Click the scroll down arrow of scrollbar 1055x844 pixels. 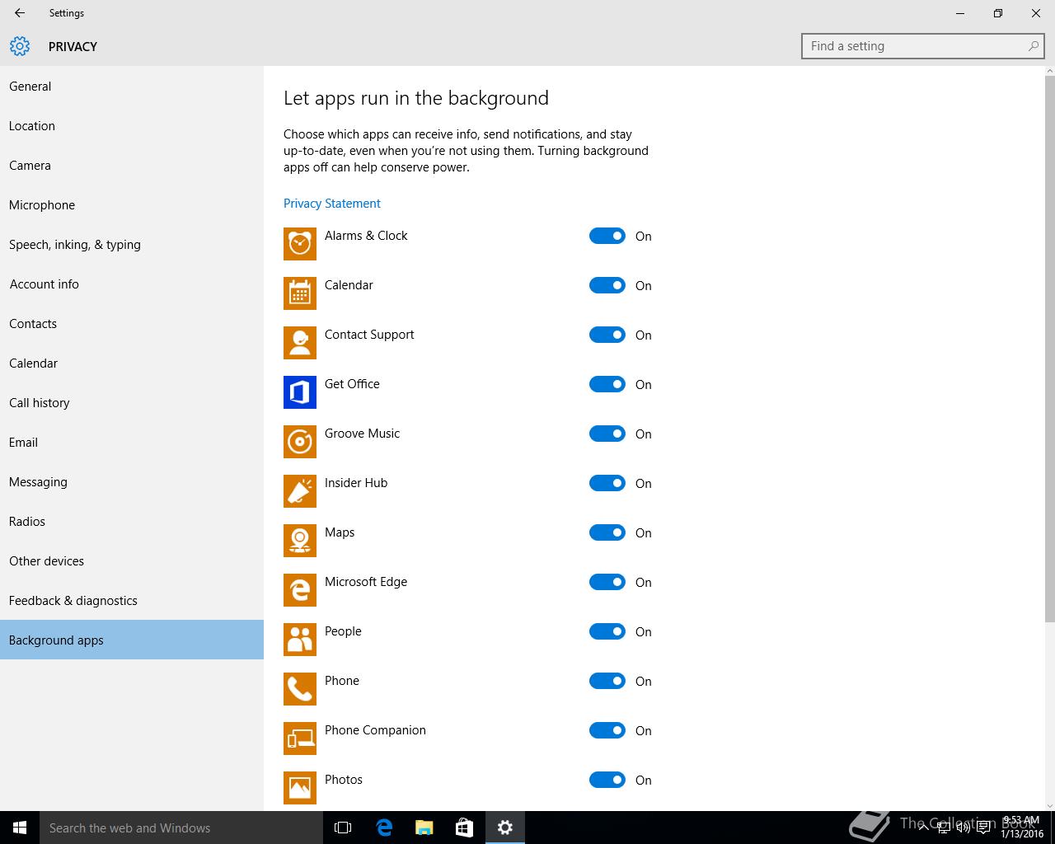[1049, 805]
